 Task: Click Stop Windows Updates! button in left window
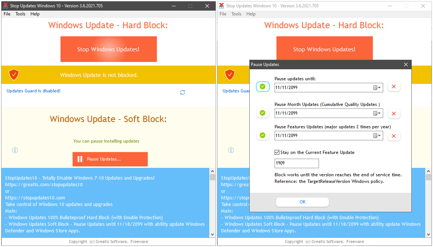tap(109, 49)
